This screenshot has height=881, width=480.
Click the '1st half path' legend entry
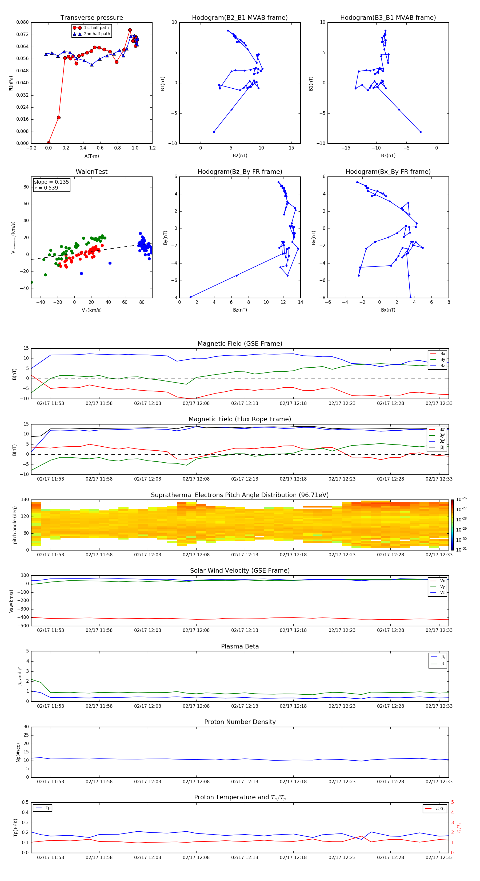[x=91, y=28]
